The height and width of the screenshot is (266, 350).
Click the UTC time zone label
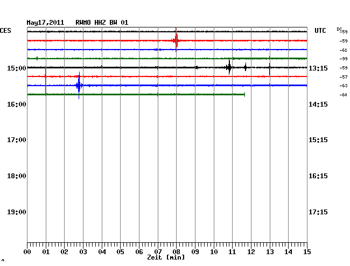coord(320,31)
